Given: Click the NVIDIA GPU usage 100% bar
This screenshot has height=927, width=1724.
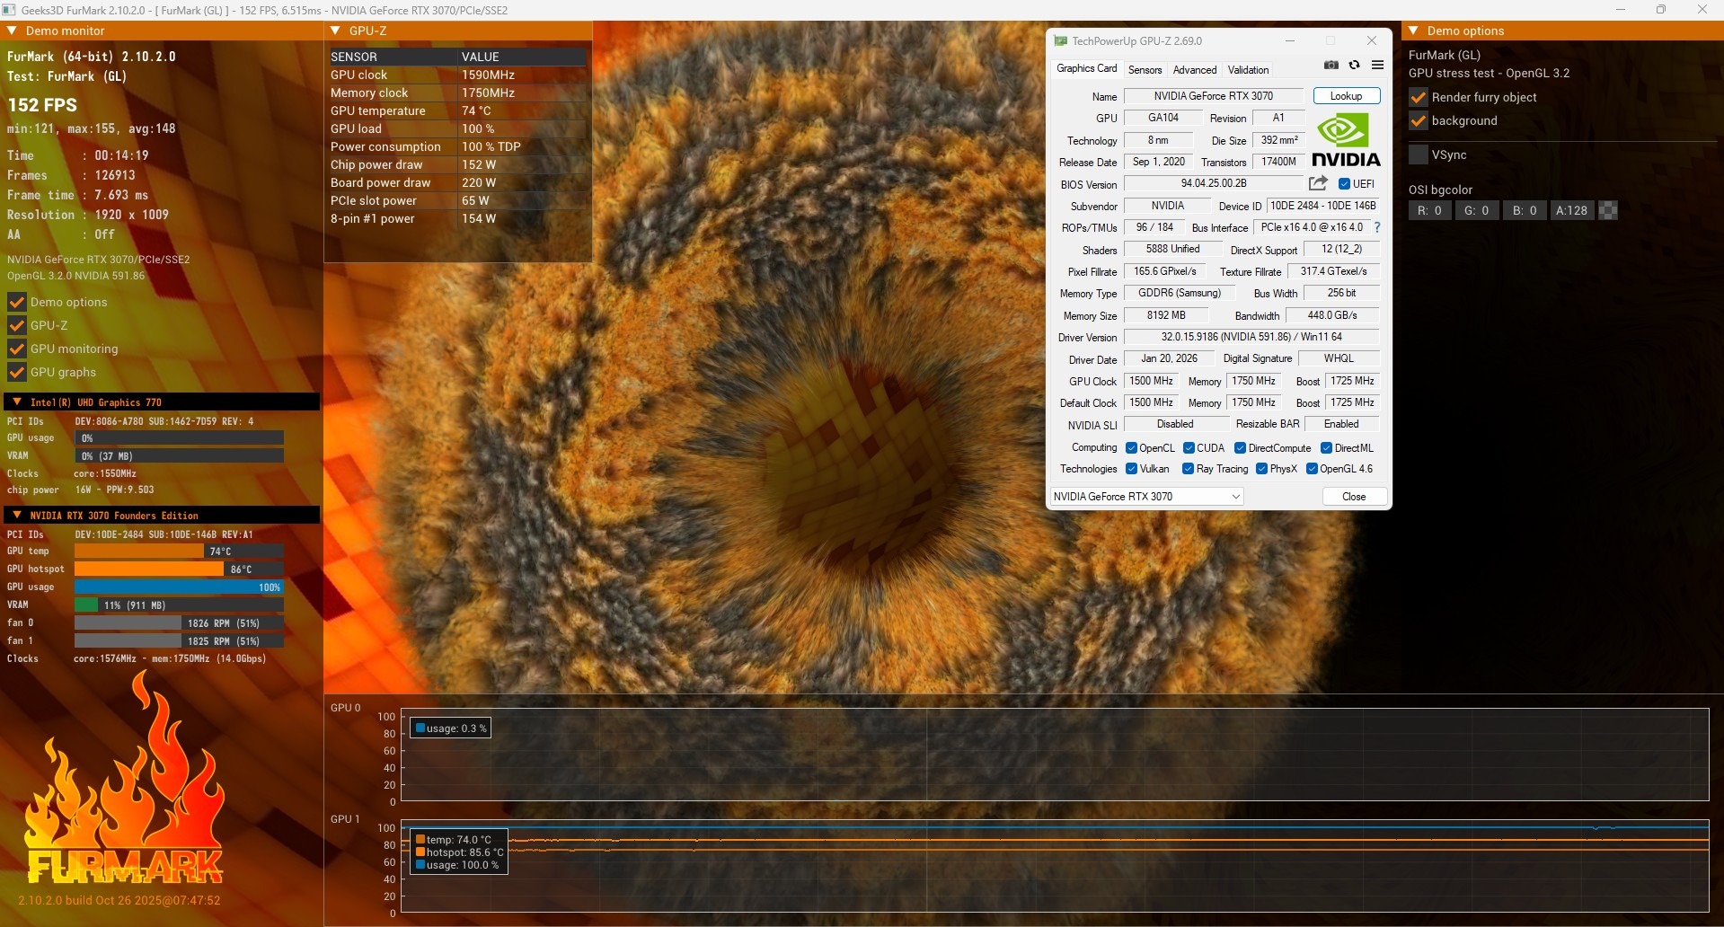Looking at the screenshot, I should point(179,587).
